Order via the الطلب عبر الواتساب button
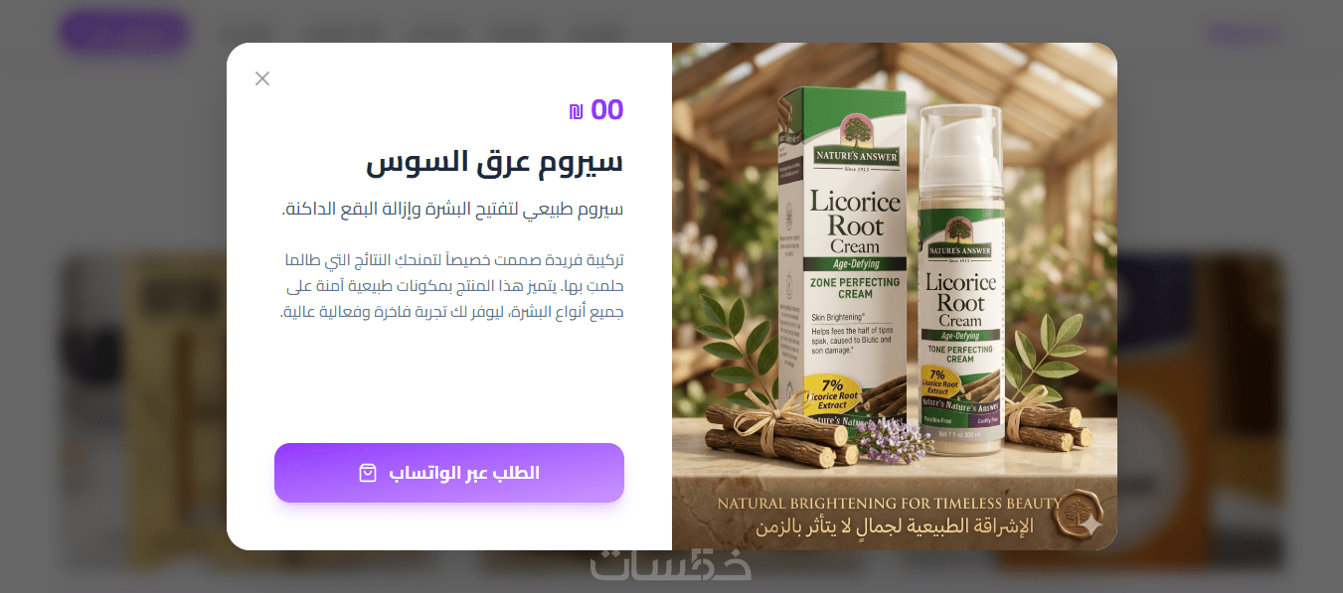 [x=449, y=473]
